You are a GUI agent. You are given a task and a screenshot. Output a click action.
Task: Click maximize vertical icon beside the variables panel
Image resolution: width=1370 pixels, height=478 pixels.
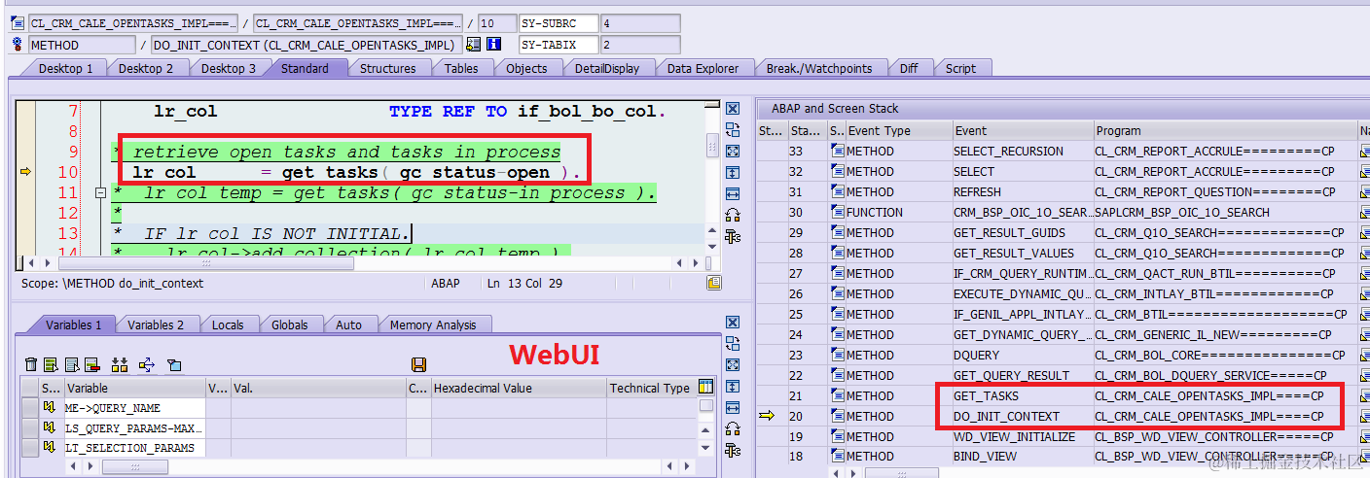pyautogui.click(x=733, y=387)
